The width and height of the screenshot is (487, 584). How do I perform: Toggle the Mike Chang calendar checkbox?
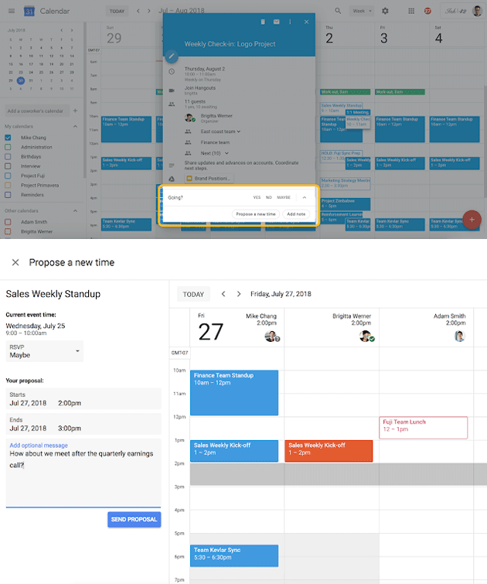pos(9,137)
